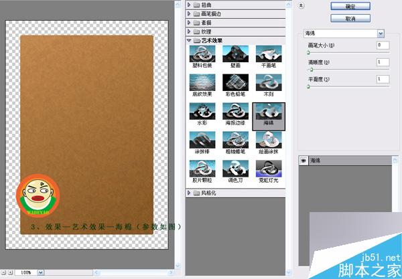Expand the 扭曲 filter category
This screenshot has height=279, width=402.
(x=189, y=5)
